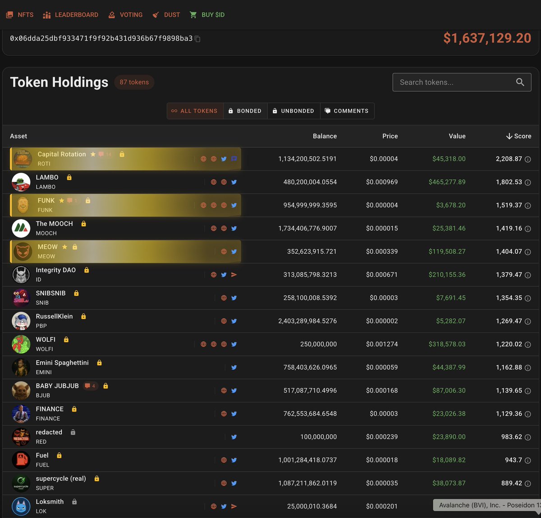Sort by the Value column header
Image resolution: width=541 pixels, height=518 pixels.
pyautogui.click(x=457, y=136)
